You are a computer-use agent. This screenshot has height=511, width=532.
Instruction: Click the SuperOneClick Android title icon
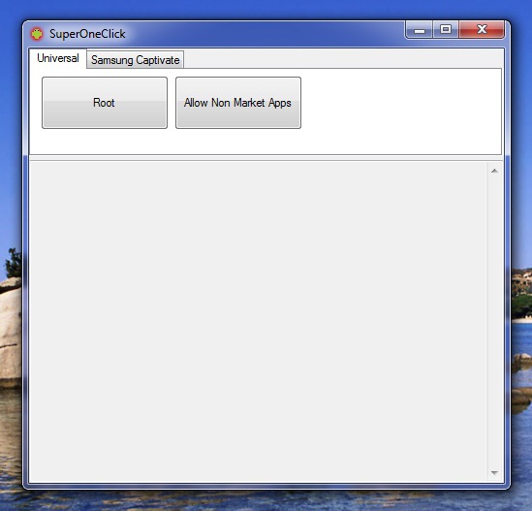[37, 34]
